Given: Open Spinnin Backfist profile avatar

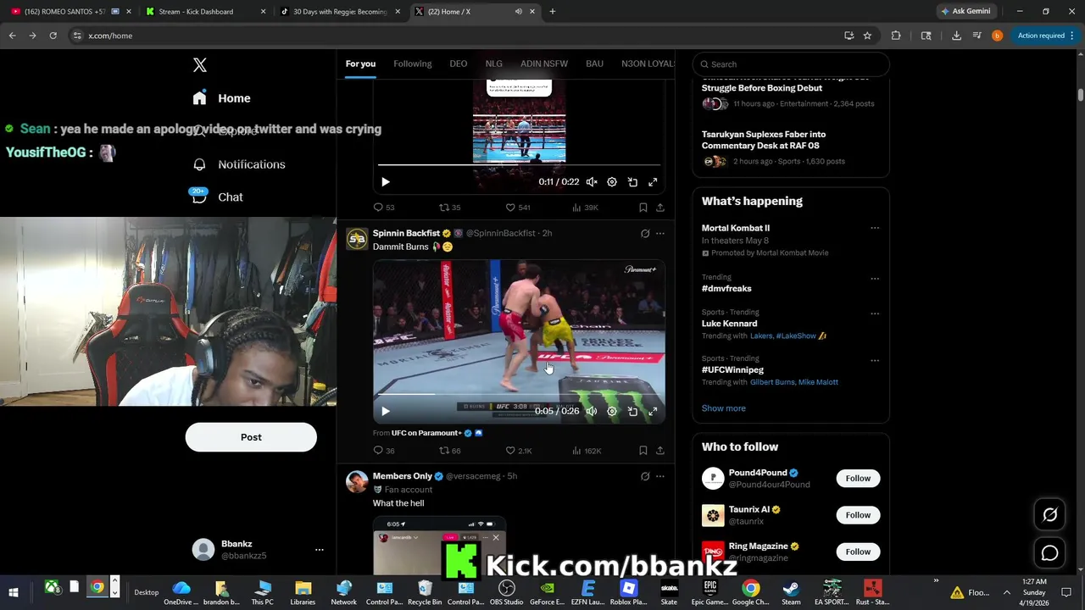Looking at the screenshot, I should click(357, 239).
